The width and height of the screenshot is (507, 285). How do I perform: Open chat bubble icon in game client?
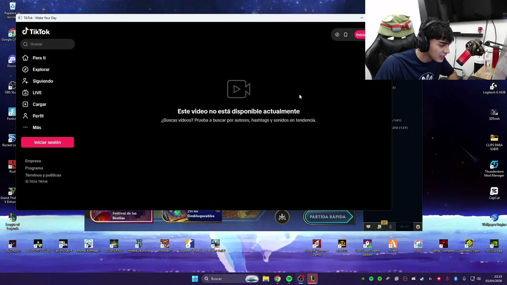368,227
